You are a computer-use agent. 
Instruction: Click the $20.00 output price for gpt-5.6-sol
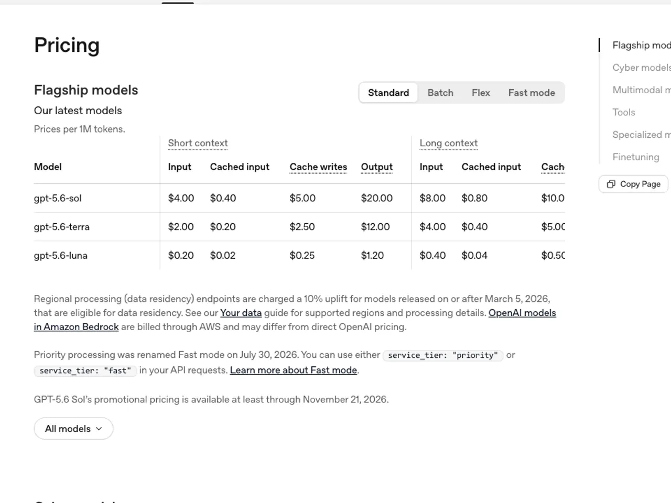(x=377, y=198)
